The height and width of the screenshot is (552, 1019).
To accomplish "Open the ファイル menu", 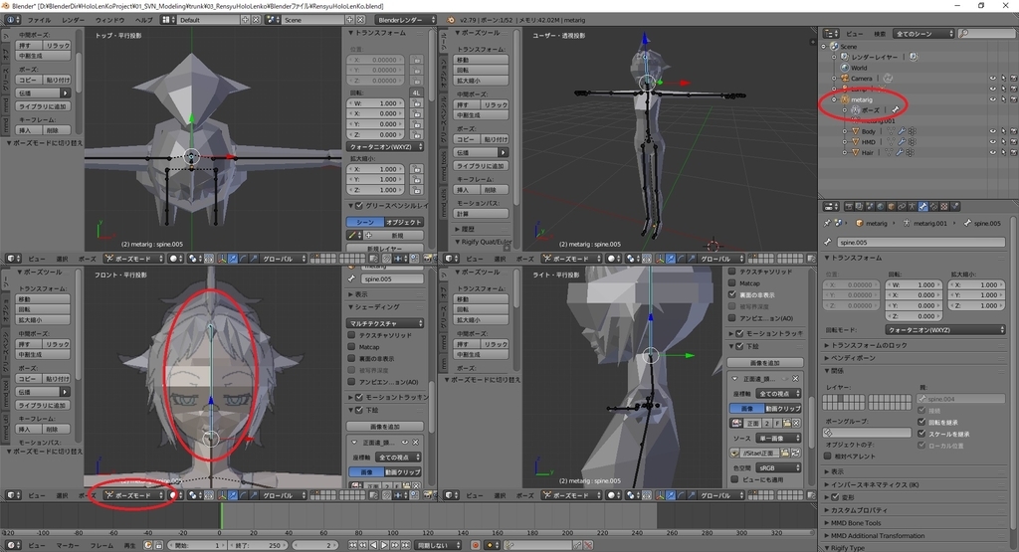I will tap(39, 20).
